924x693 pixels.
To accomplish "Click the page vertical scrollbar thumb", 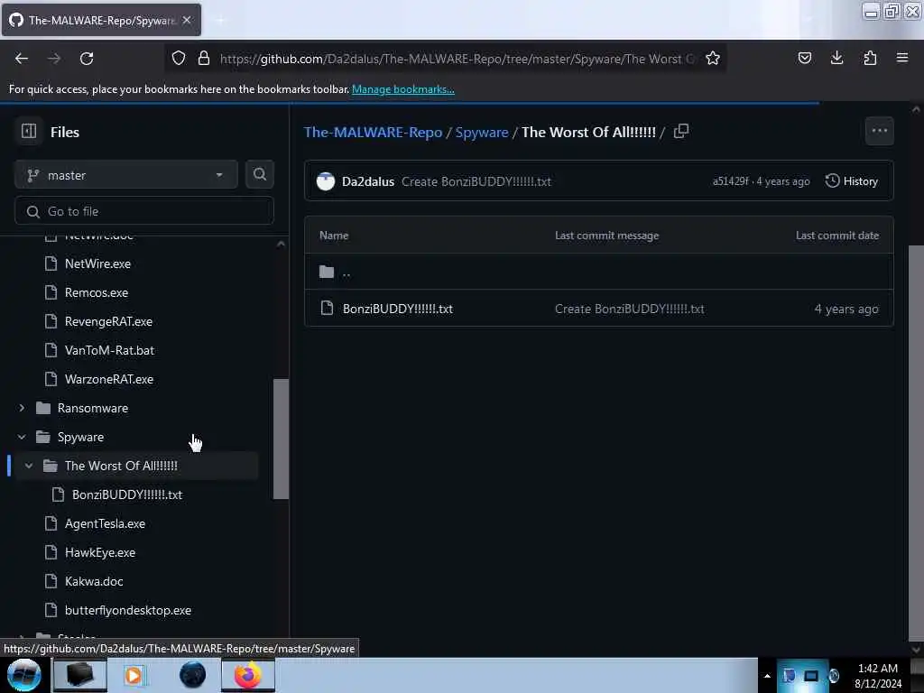I will point(916,442).
